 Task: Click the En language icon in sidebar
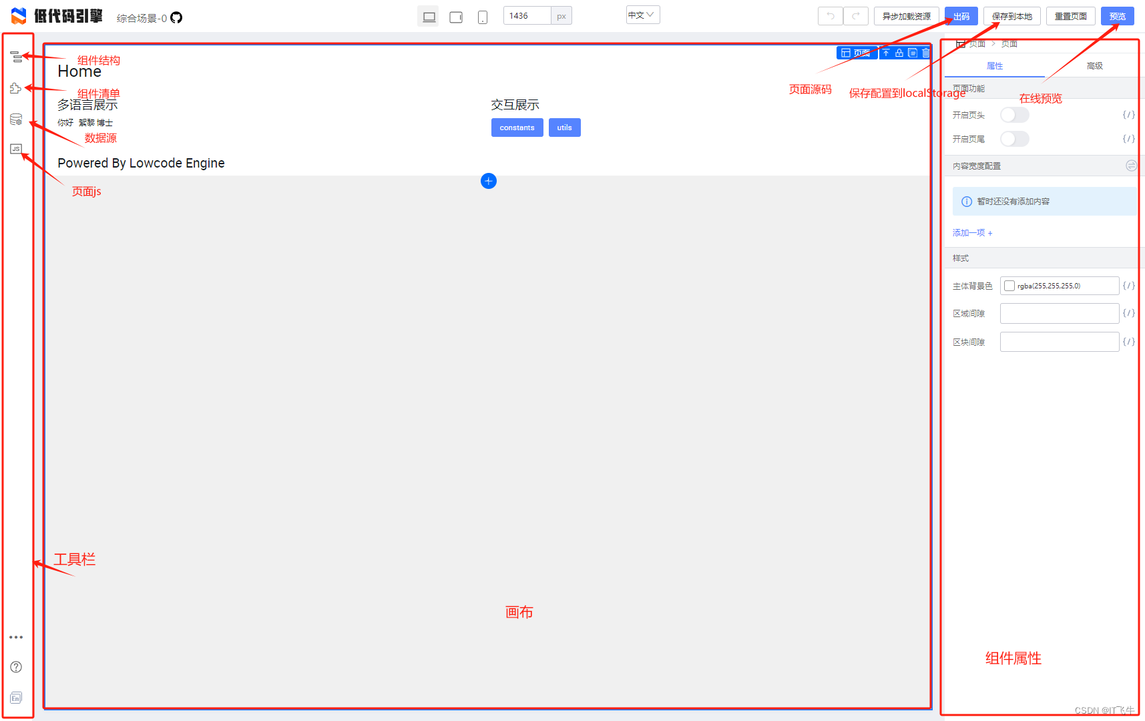tap(16, 698)
